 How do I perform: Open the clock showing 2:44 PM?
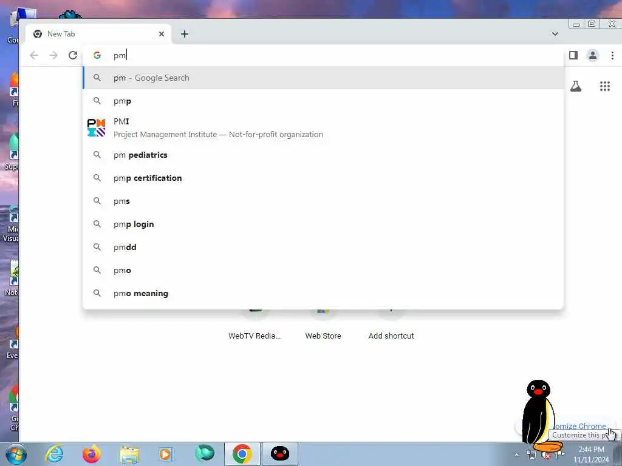click(590, 454)
